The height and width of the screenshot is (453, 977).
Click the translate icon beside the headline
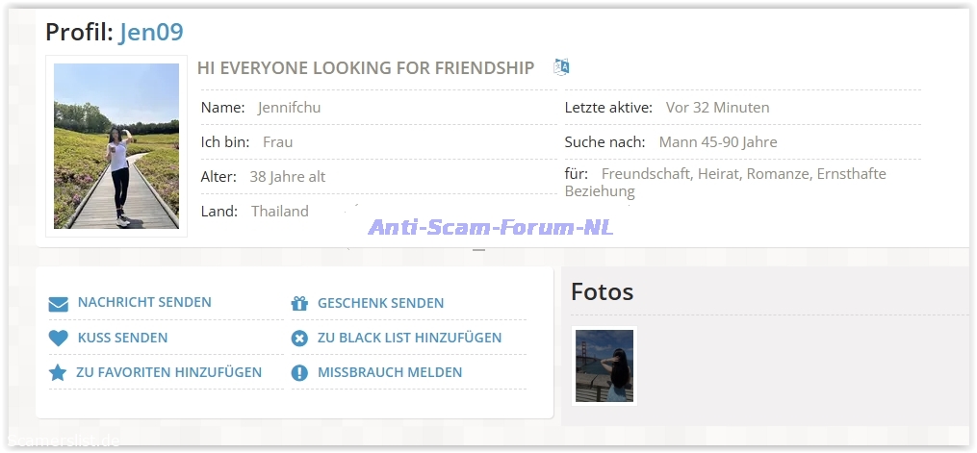(562, 66)
